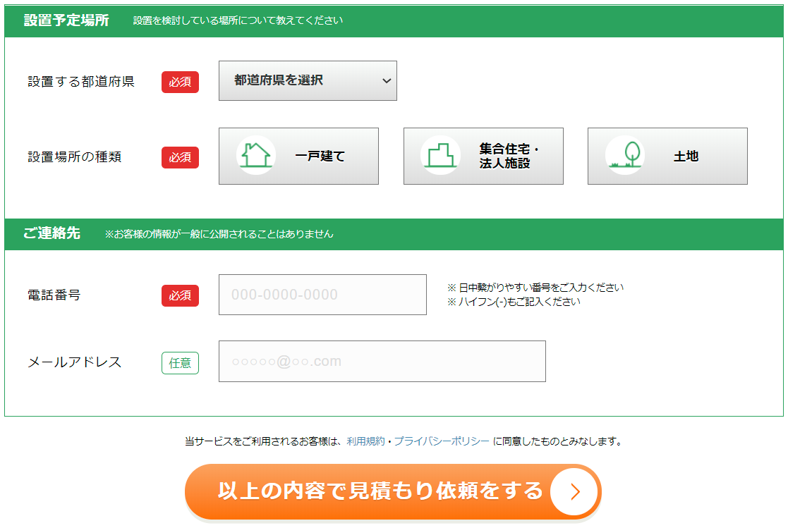The image size is (788, 528).
Task: Click the 電話番号 label text
Action: pos(54,295)
